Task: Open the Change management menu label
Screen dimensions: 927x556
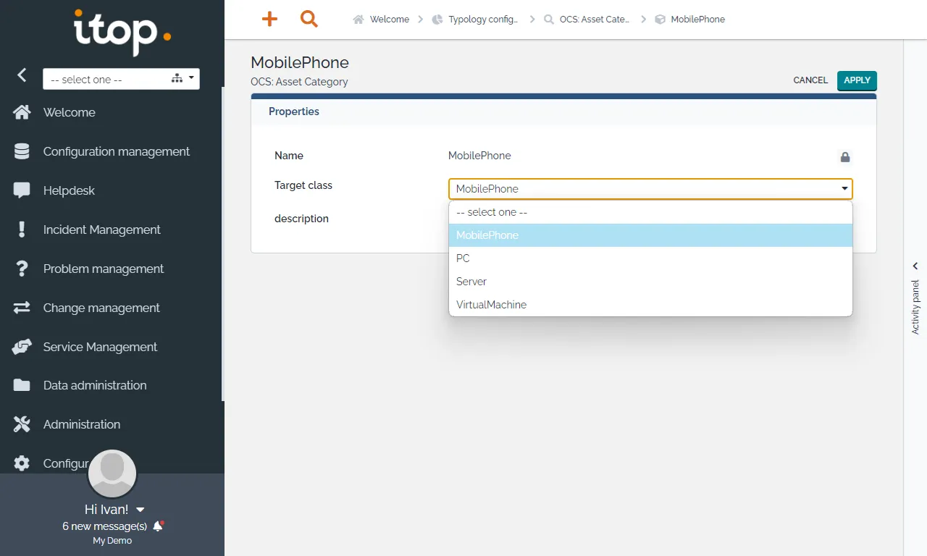Action: pyautogui.click(x=101, y=308)
